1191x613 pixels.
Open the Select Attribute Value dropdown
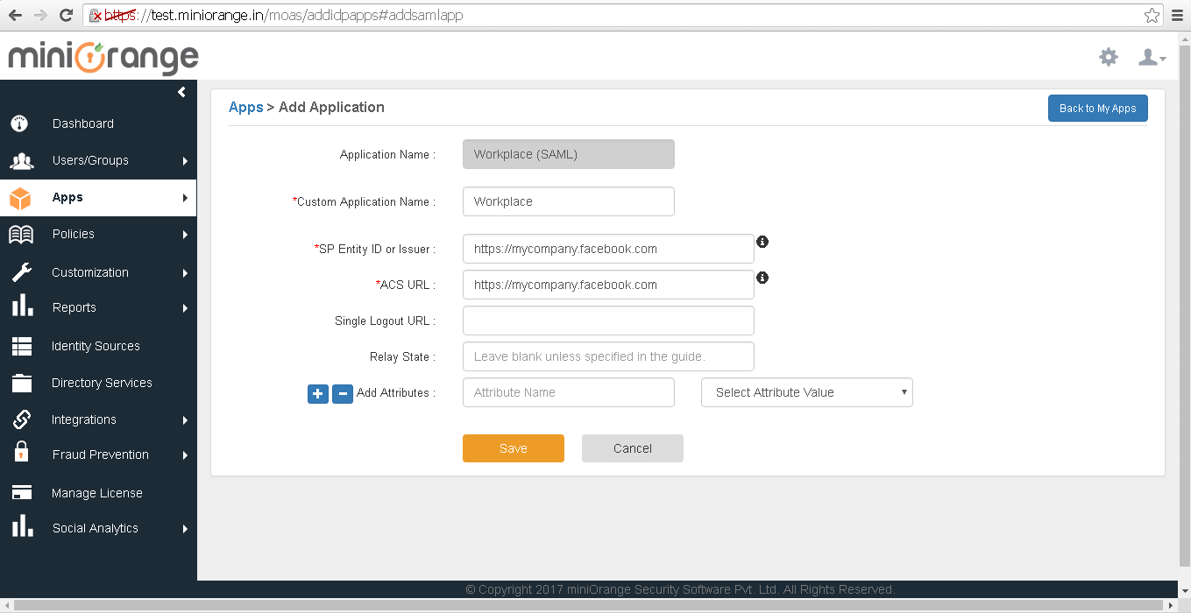806,392
